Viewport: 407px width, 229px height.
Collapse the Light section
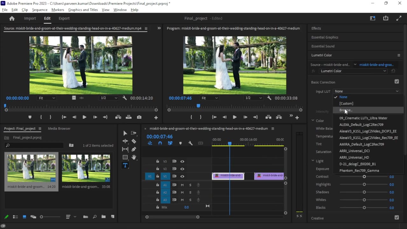point(313,161)
